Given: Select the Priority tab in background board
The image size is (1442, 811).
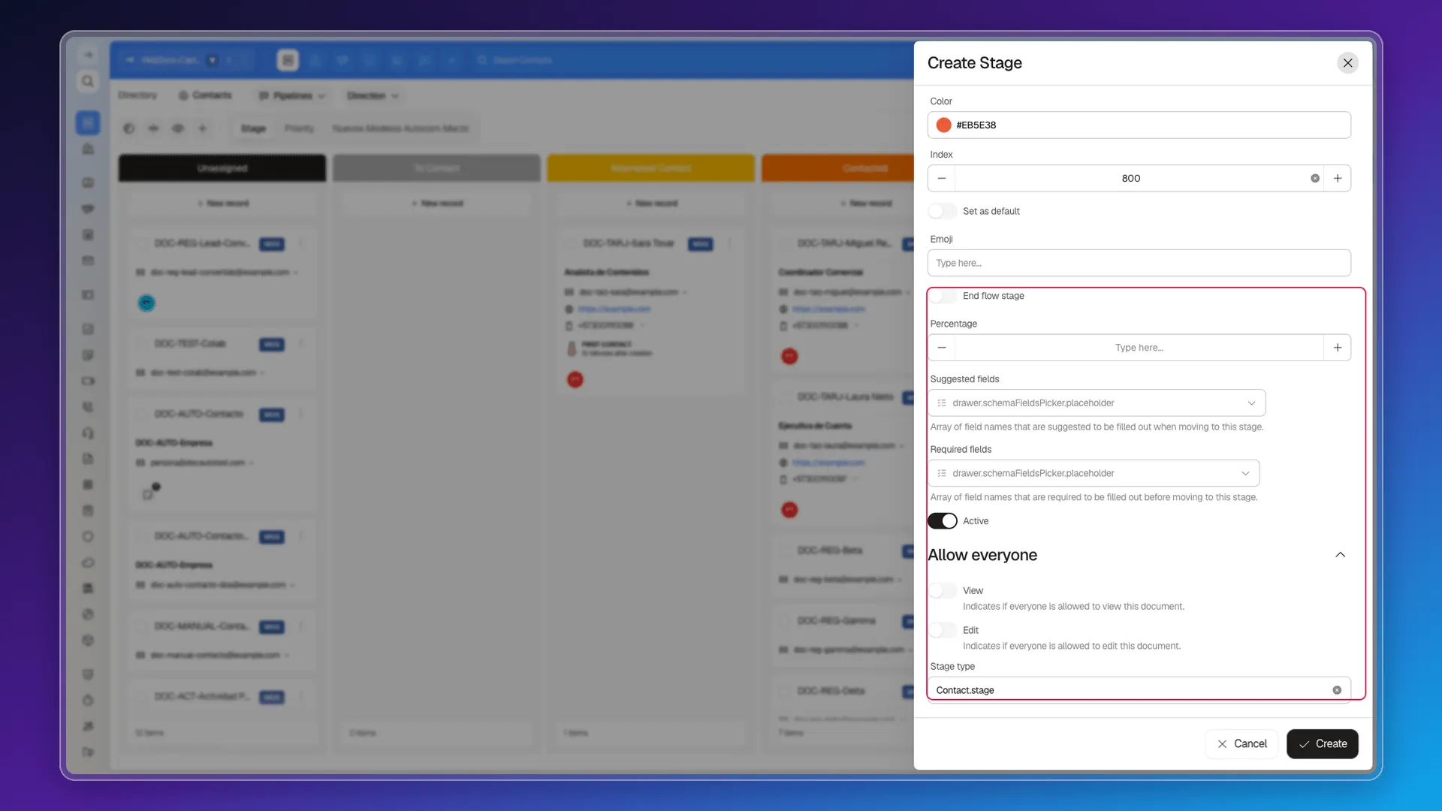Looking at the screenshot, I should pyautogui.click(x=299, y=129).
